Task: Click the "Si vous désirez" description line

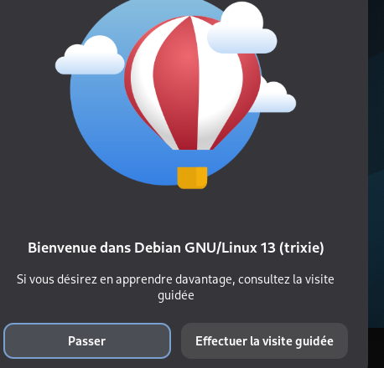Action: click(175, 279)
